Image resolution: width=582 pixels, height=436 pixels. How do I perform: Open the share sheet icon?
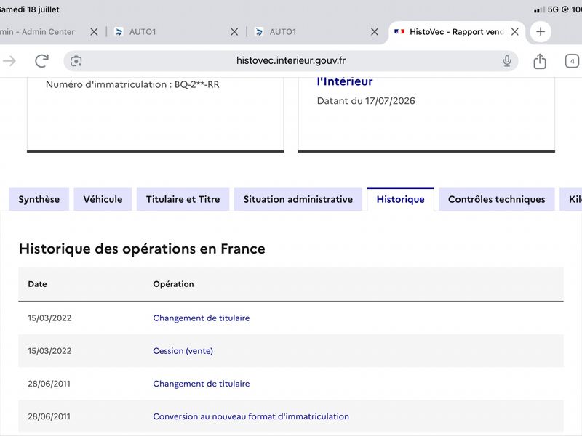click(x=540, y=61)
